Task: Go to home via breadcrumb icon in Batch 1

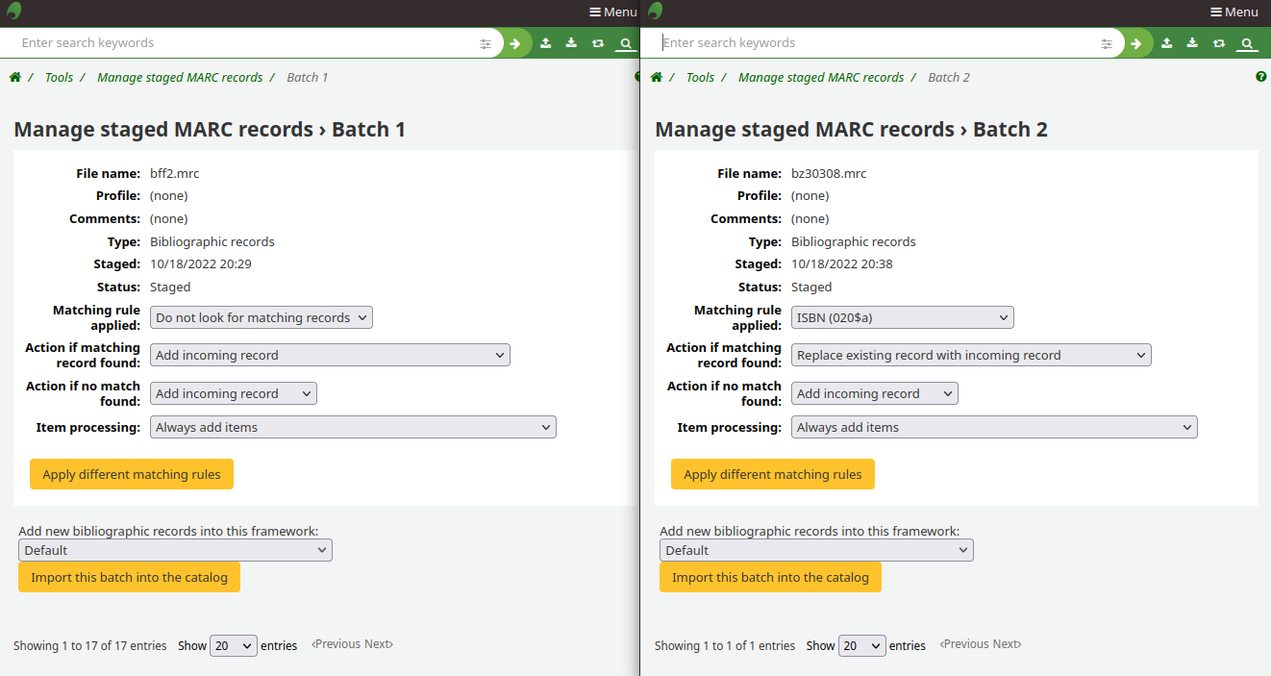Action: pyautogui.click(x=15, y=77)
